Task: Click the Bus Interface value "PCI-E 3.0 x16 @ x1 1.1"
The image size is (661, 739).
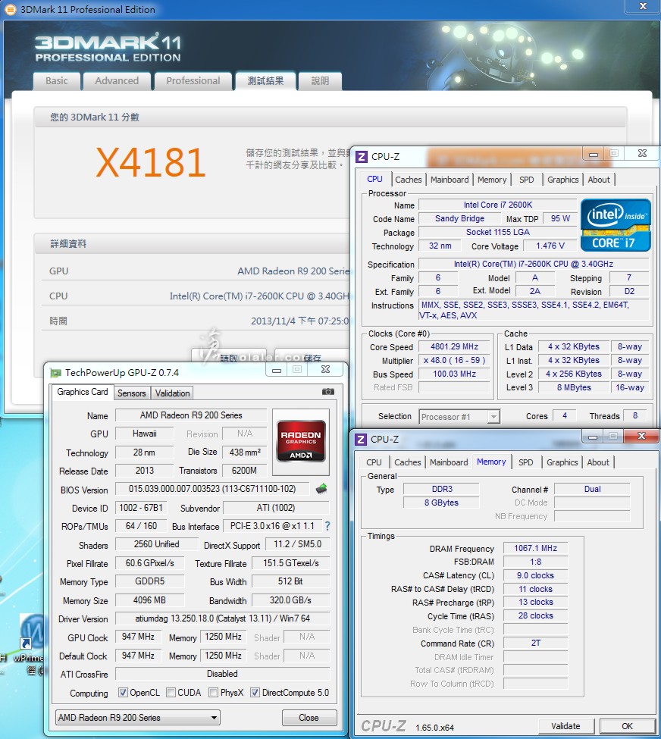Action: (272, 526)
